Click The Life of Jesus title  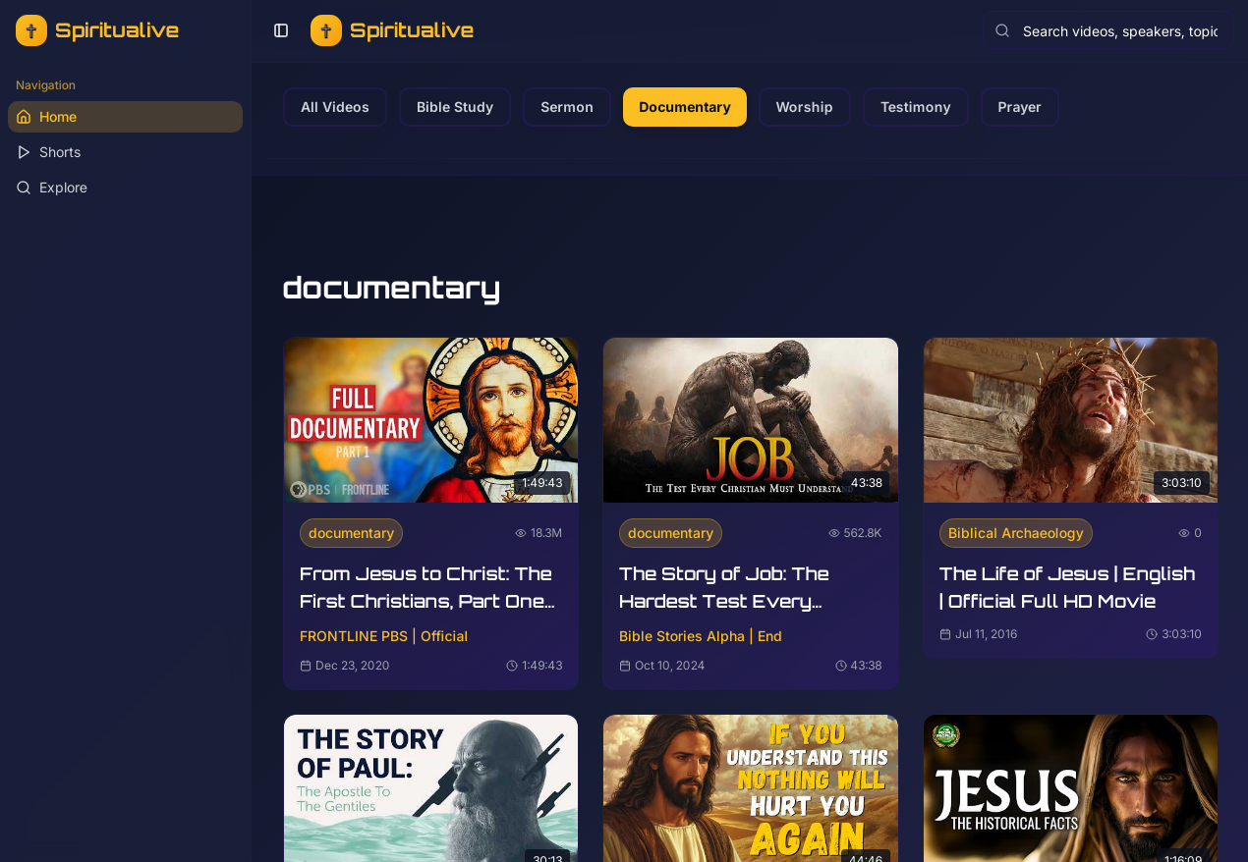point(1067,587)
